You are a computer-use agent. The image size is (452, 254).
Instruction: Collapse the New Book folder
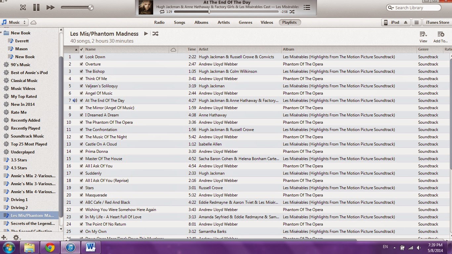coord(1,33)
